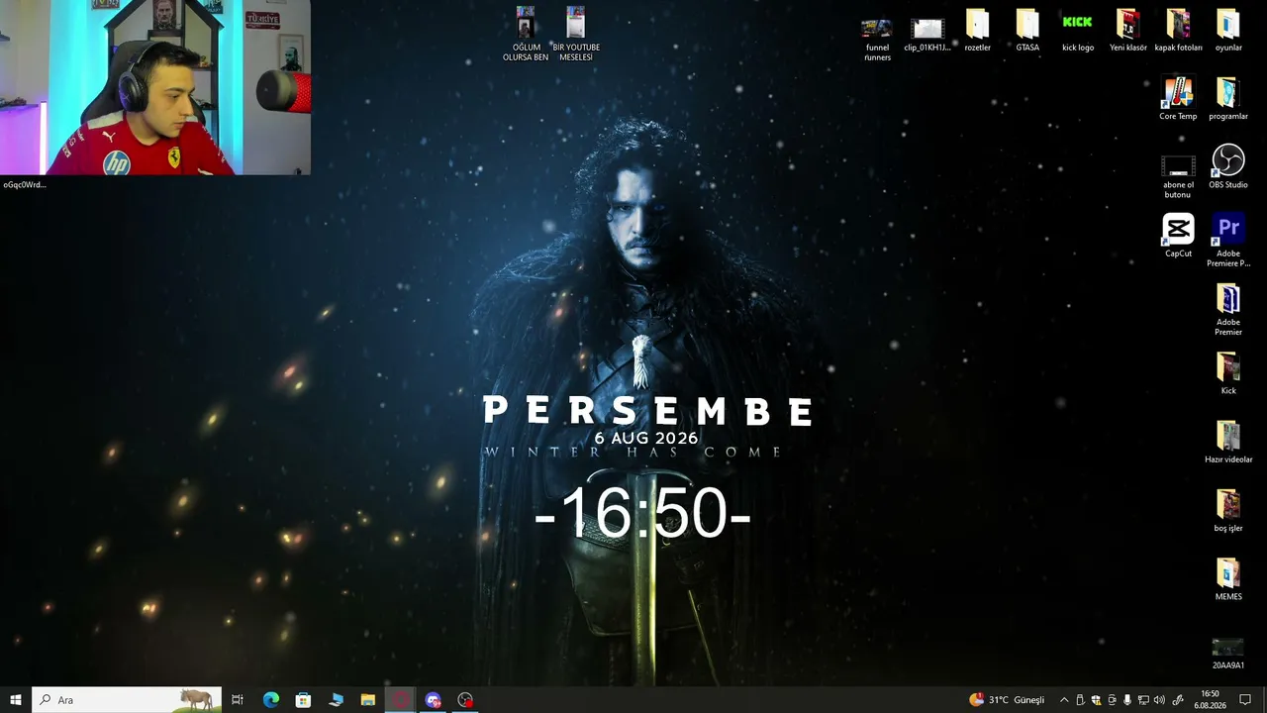Open the taskbar app with red dot
This screenshot has width=1267, height=713.
[465, 700]
